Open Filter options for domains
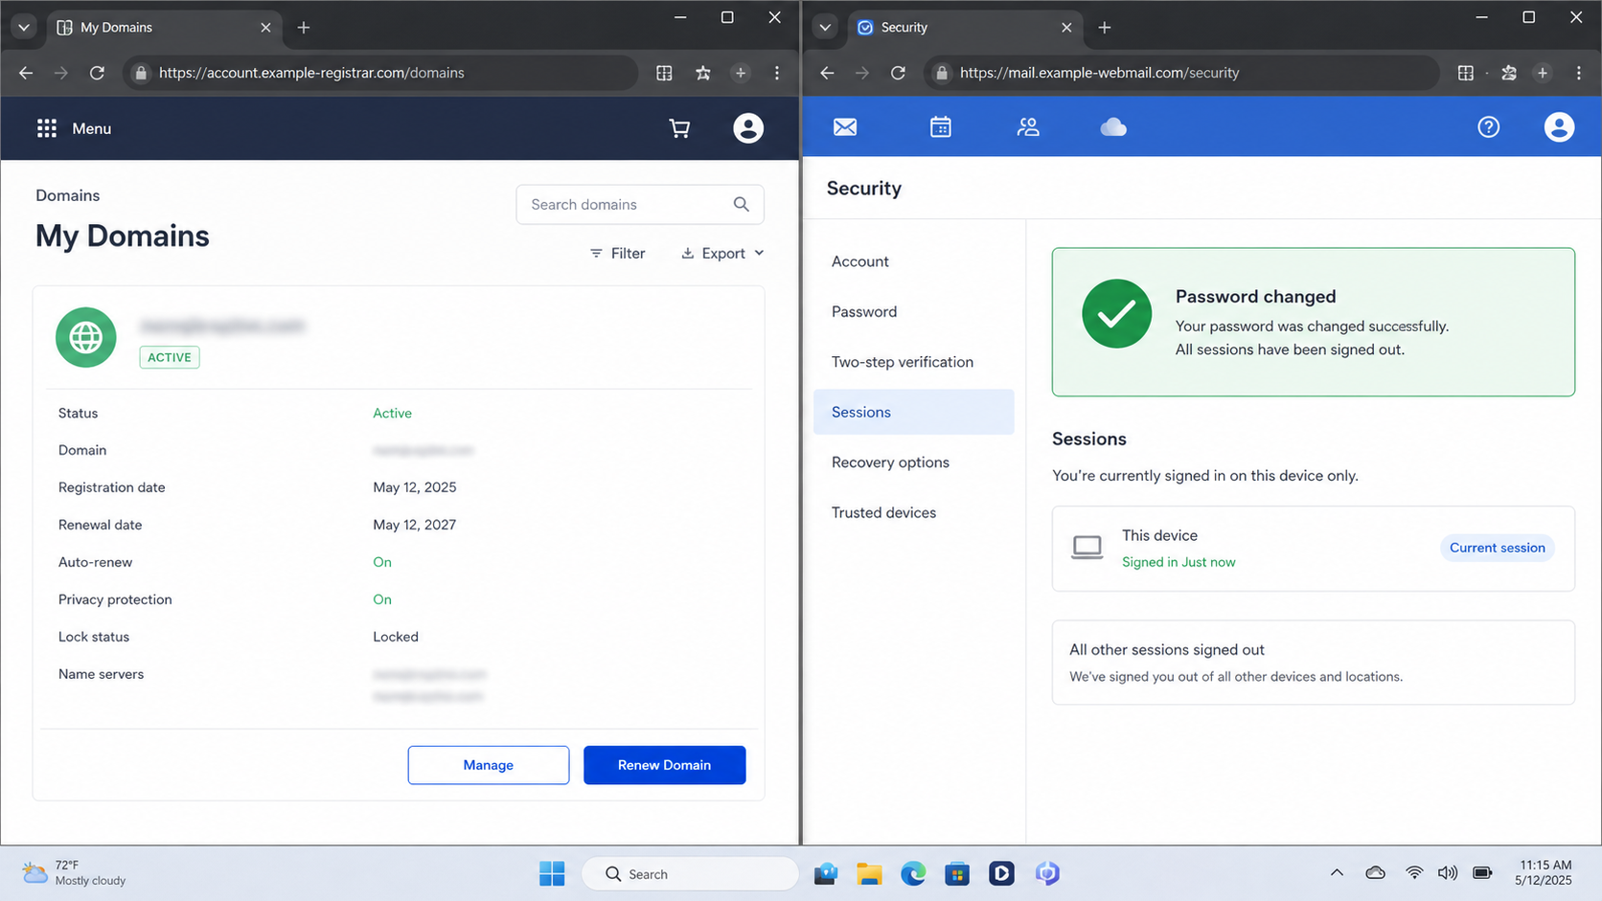This screenshot has width=1602, height=901. click(618, 253)
